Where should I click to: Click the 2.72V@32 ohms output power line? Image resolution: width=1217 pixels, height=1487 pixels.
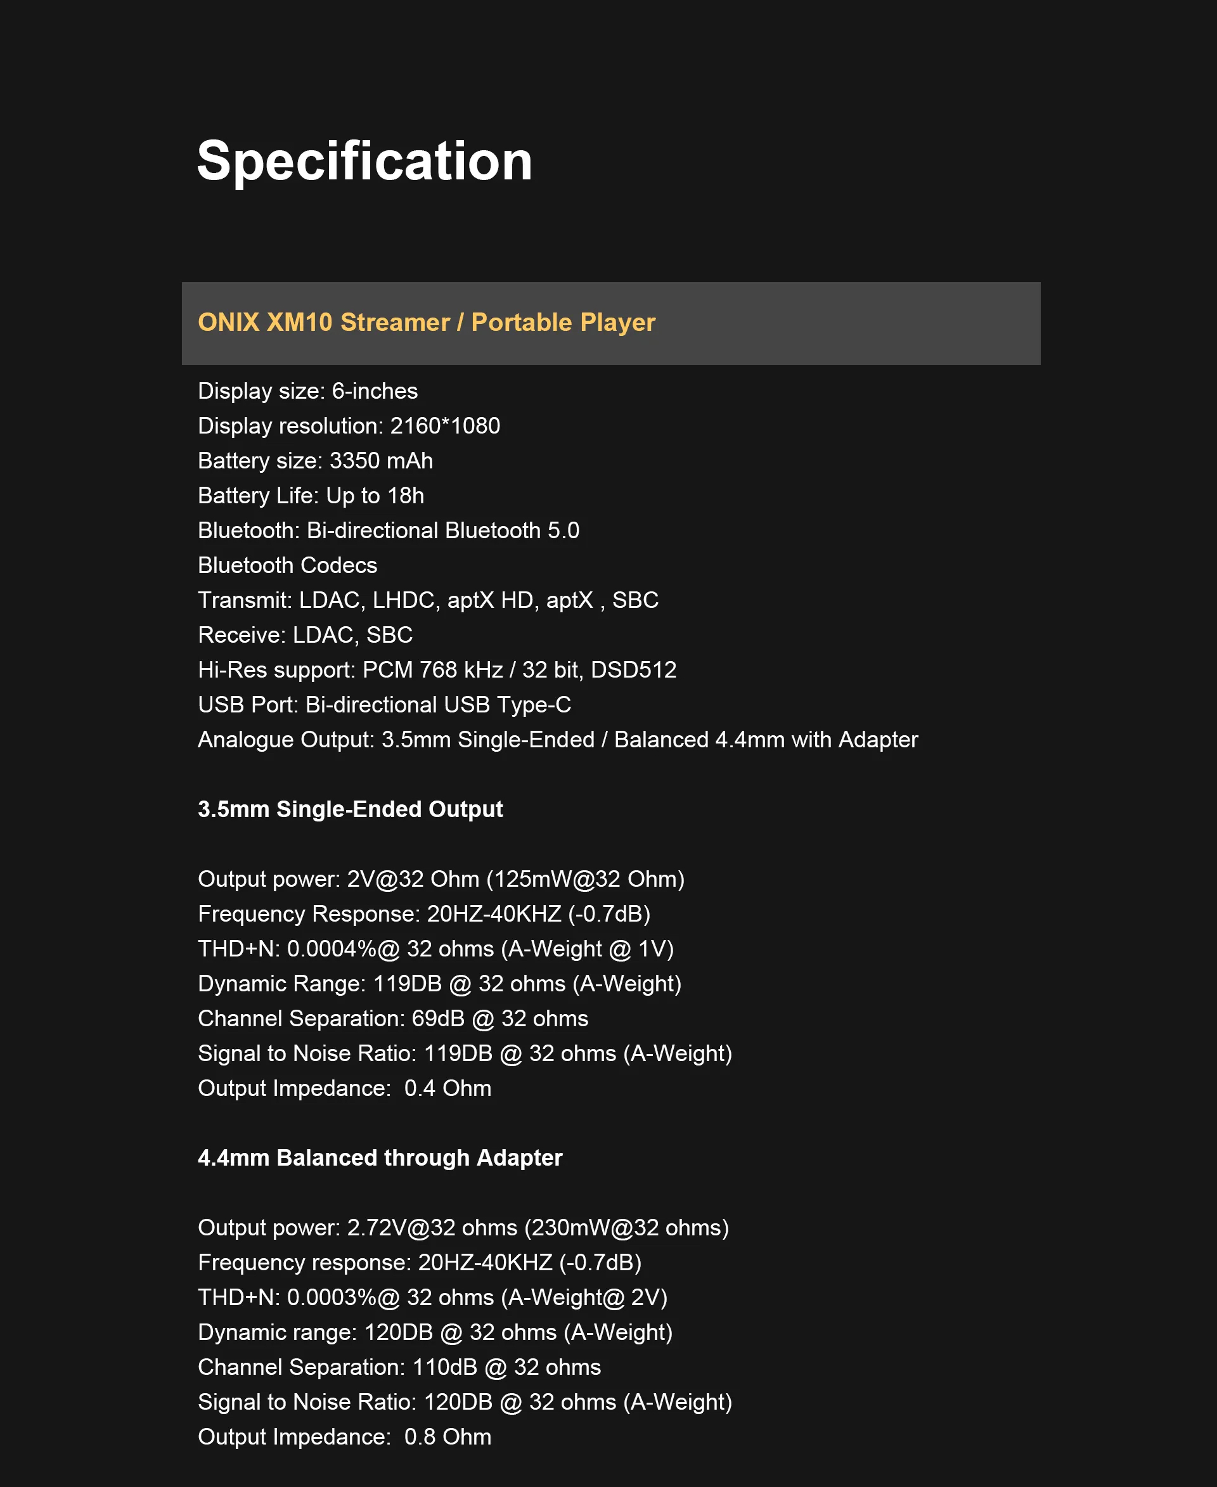(463, 1228)
